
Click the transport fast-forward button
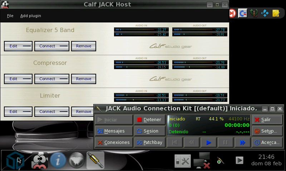(x=242, y=142)
